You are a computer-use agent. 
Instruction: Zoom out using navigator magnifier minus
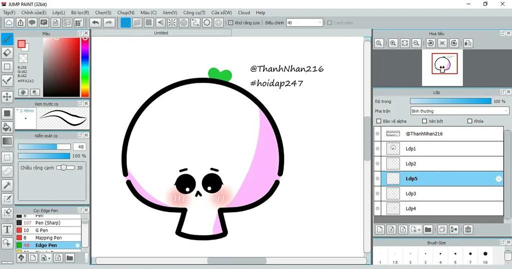[x=416, y=43]
